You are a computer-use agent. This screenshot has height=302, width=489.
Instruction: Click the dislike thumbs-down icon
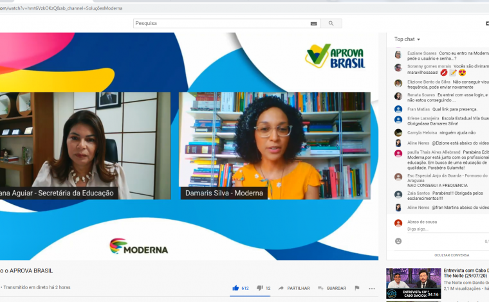click(x=259, y=288)
